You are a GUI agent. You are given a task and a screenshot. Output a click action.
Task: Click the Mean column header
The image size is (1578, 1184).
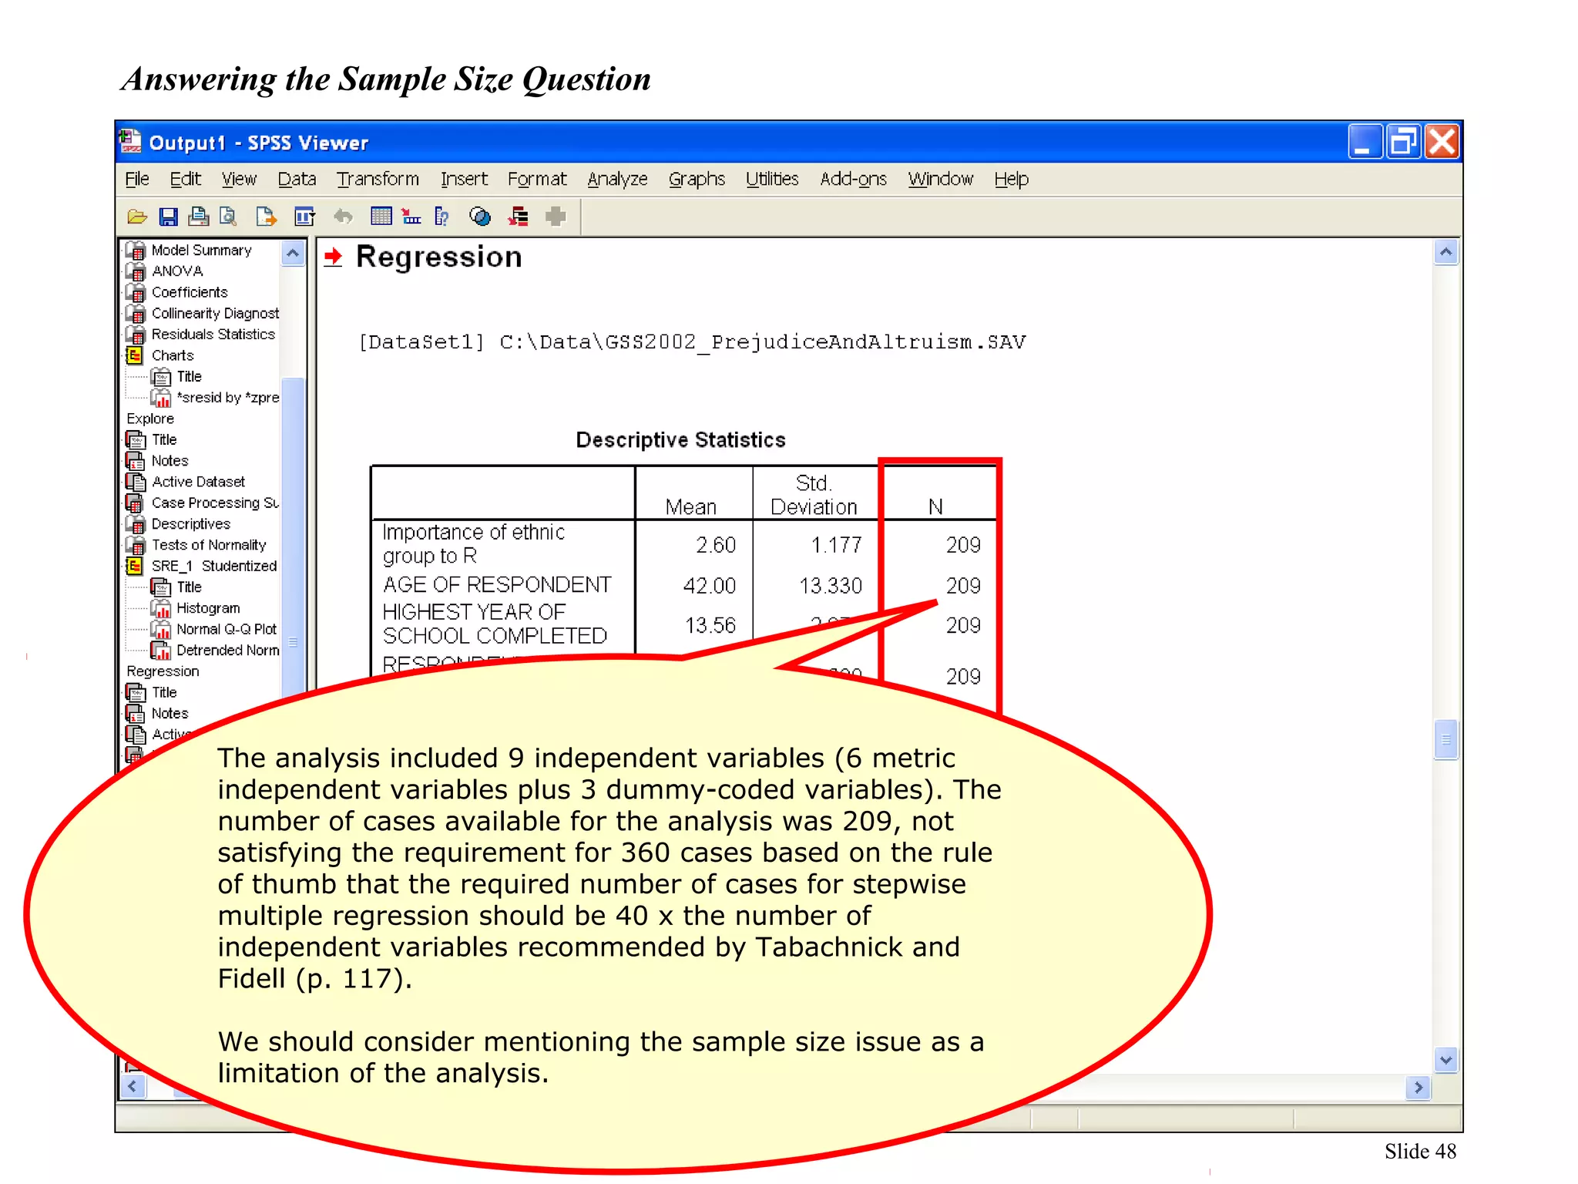tap(691, 506)
